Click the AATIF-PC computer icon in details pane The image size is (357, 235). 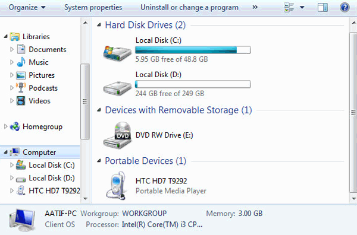22,220
